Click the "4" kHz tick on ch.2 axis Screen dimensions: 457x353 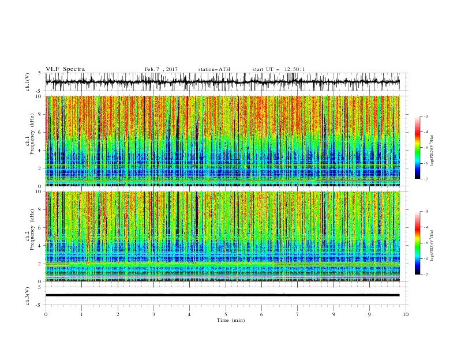(x=40, y=246)
